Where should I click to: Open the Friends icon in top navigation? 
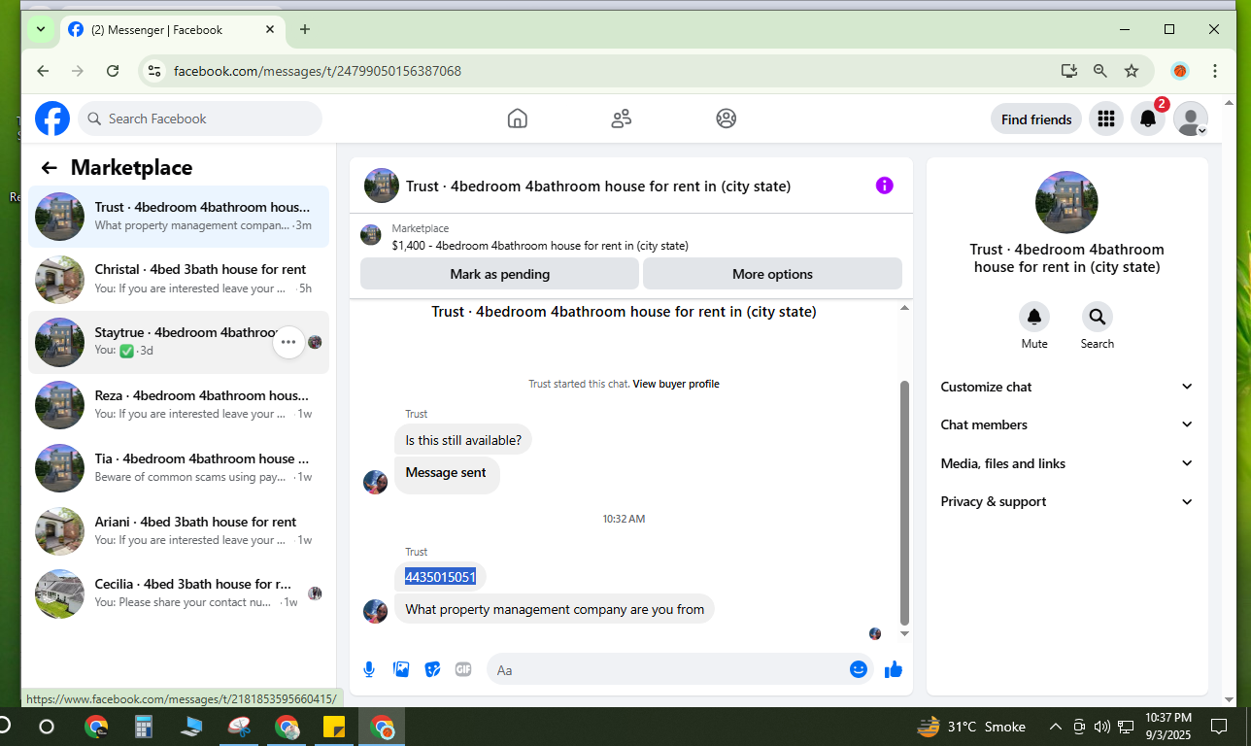[622, 119]
